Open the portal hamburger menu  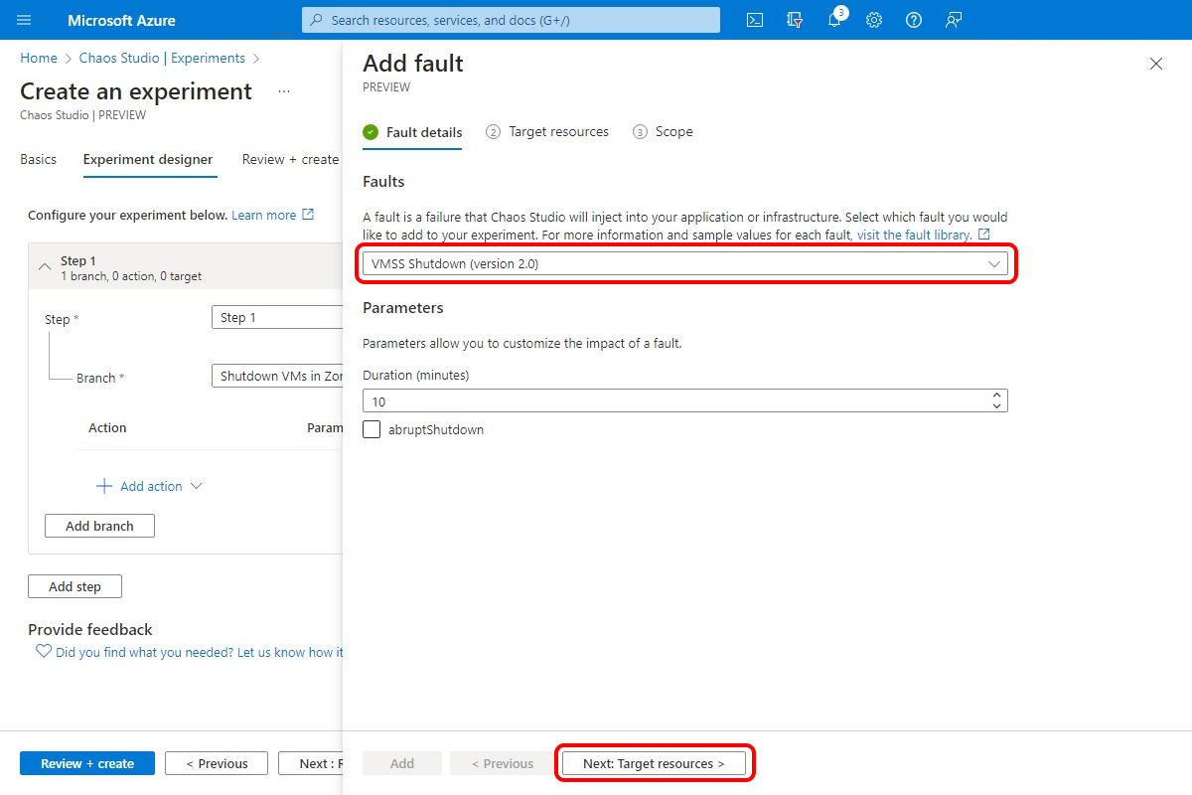(24, 20)
